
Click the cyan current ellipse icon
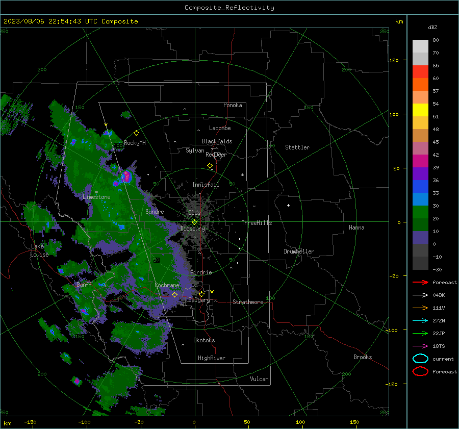click(x=420, y=359)
